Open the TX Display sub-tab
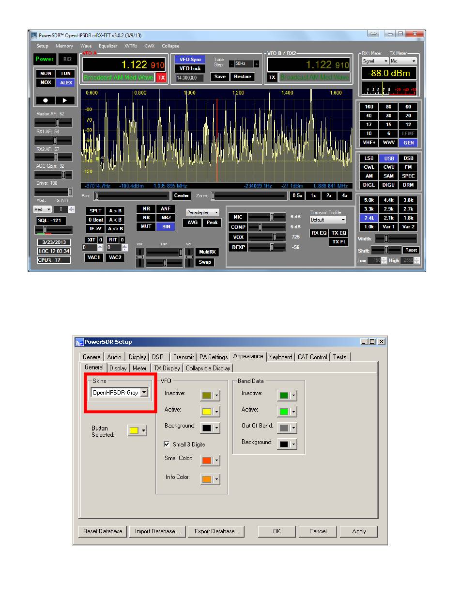Viewport: 460px width, 605px height. (167, 368)
